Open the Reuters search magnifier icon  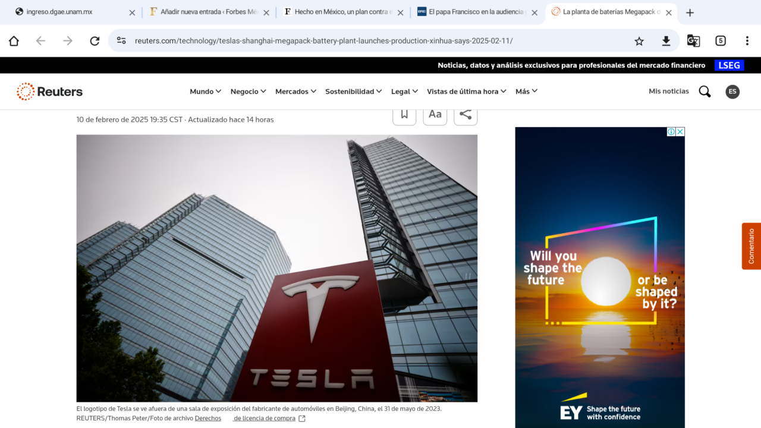pyautogui.click(x=705, y=92)
